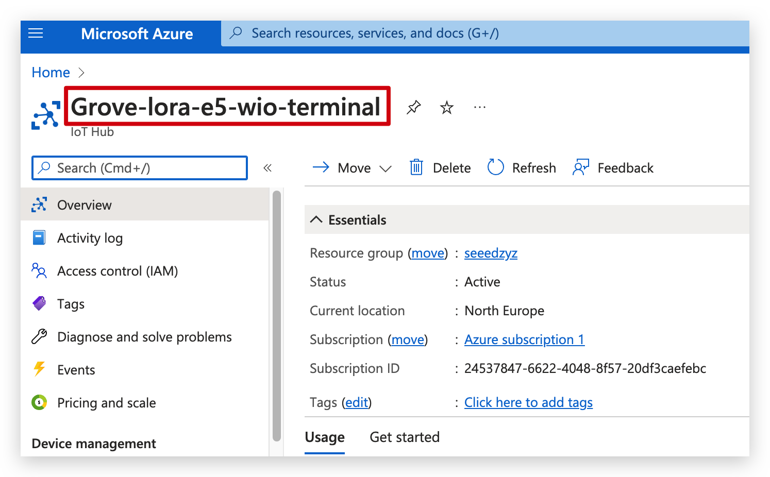Click the Feedback person icon
Viewport: 770px width, 477px height.
coord(581,167)
